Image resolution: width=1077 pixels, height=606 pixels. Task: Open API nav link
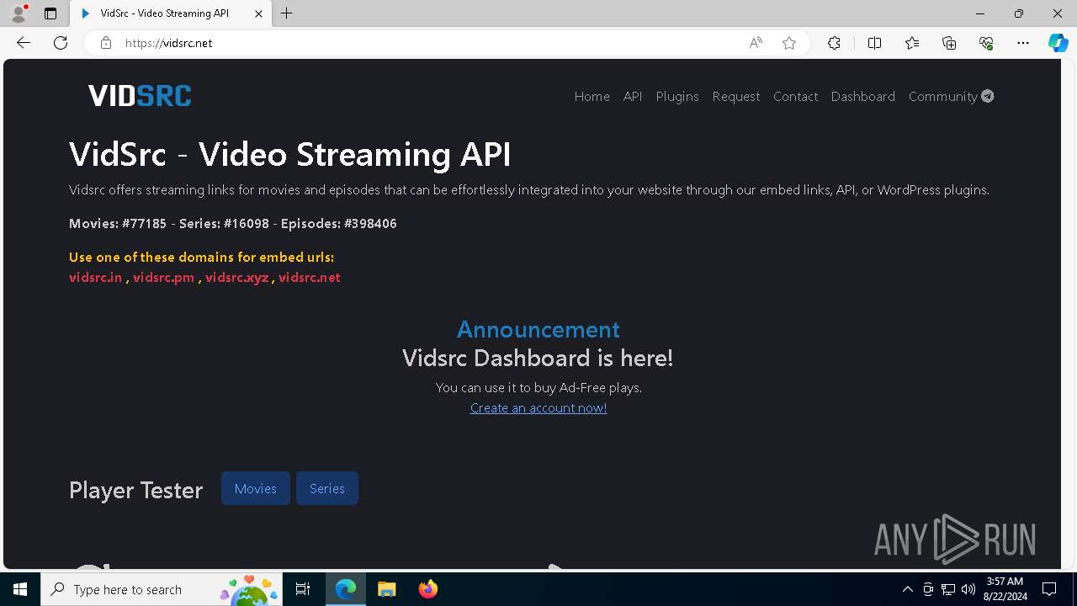pos(633,96)
